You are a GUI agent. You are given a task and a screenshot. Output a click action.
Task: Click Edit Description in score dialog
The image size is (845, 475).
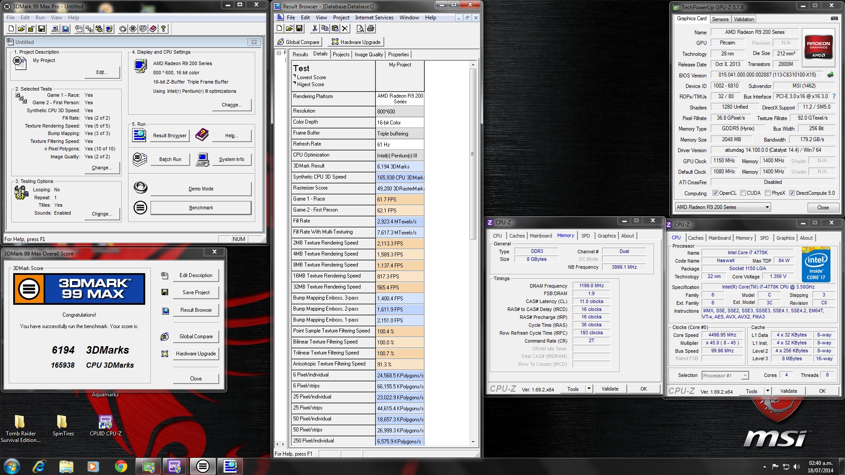(196, 275)
